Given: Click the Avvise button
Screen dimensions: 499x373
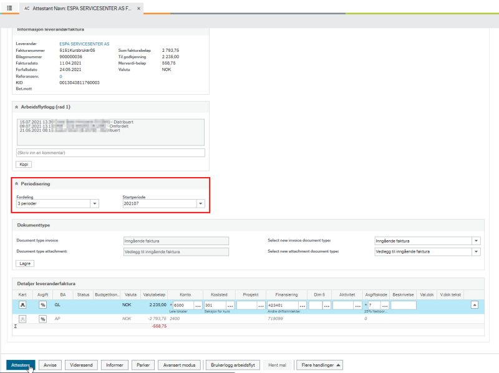Looking at the screenshot, I should click(50, 365).
